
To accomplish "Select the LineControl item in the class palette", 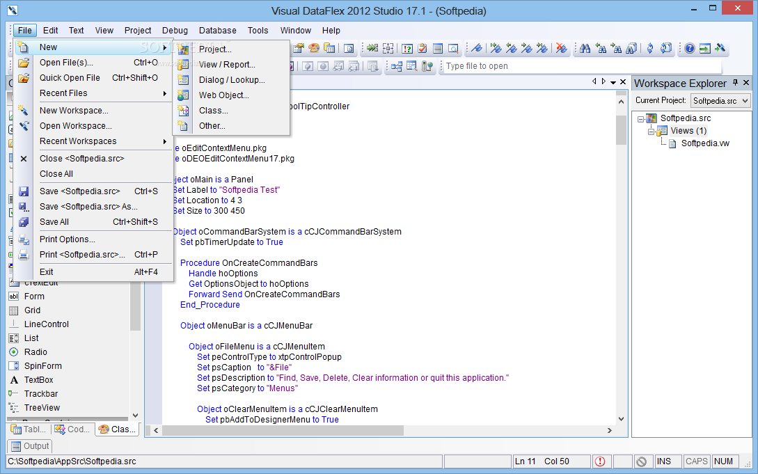I will pos(47,324).
